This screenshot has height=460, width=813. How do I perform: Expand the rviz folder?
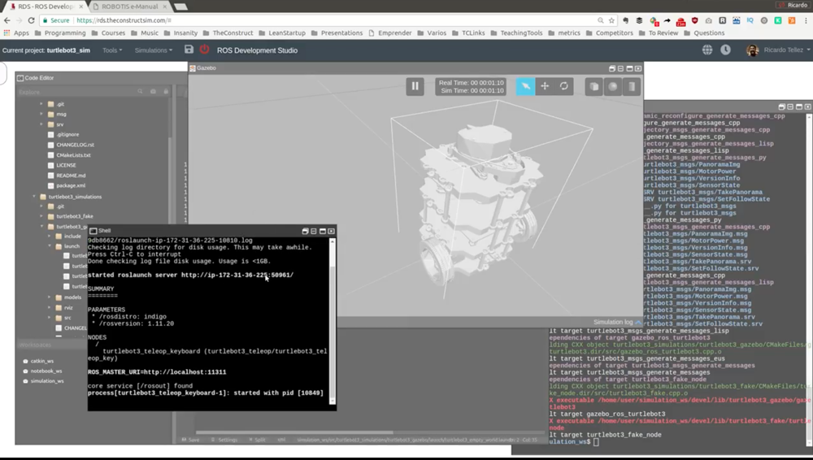[x=50, y=307]
